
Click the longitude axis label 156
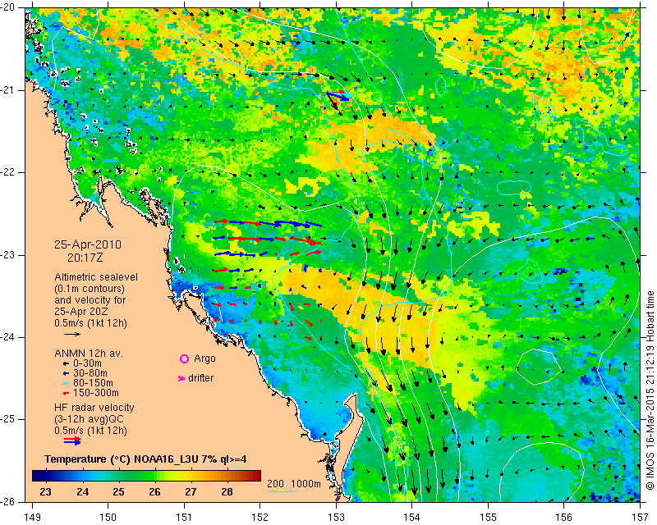pyautogui.click(x=564, y=518)
